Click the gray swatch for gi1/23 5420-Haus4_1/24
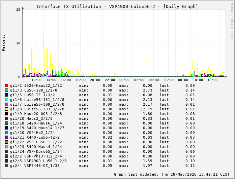This screenshot has height=179, width=235. pyautogui.click(x=6, y=147)
